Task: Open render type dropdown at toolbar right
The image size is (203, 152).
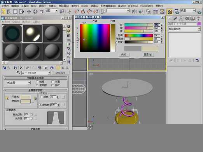Action: [188, 11]
